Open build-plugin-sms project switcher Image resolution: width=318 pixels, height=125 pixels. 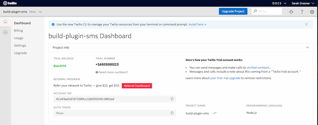pyautogui.click(x=22, y=12)
